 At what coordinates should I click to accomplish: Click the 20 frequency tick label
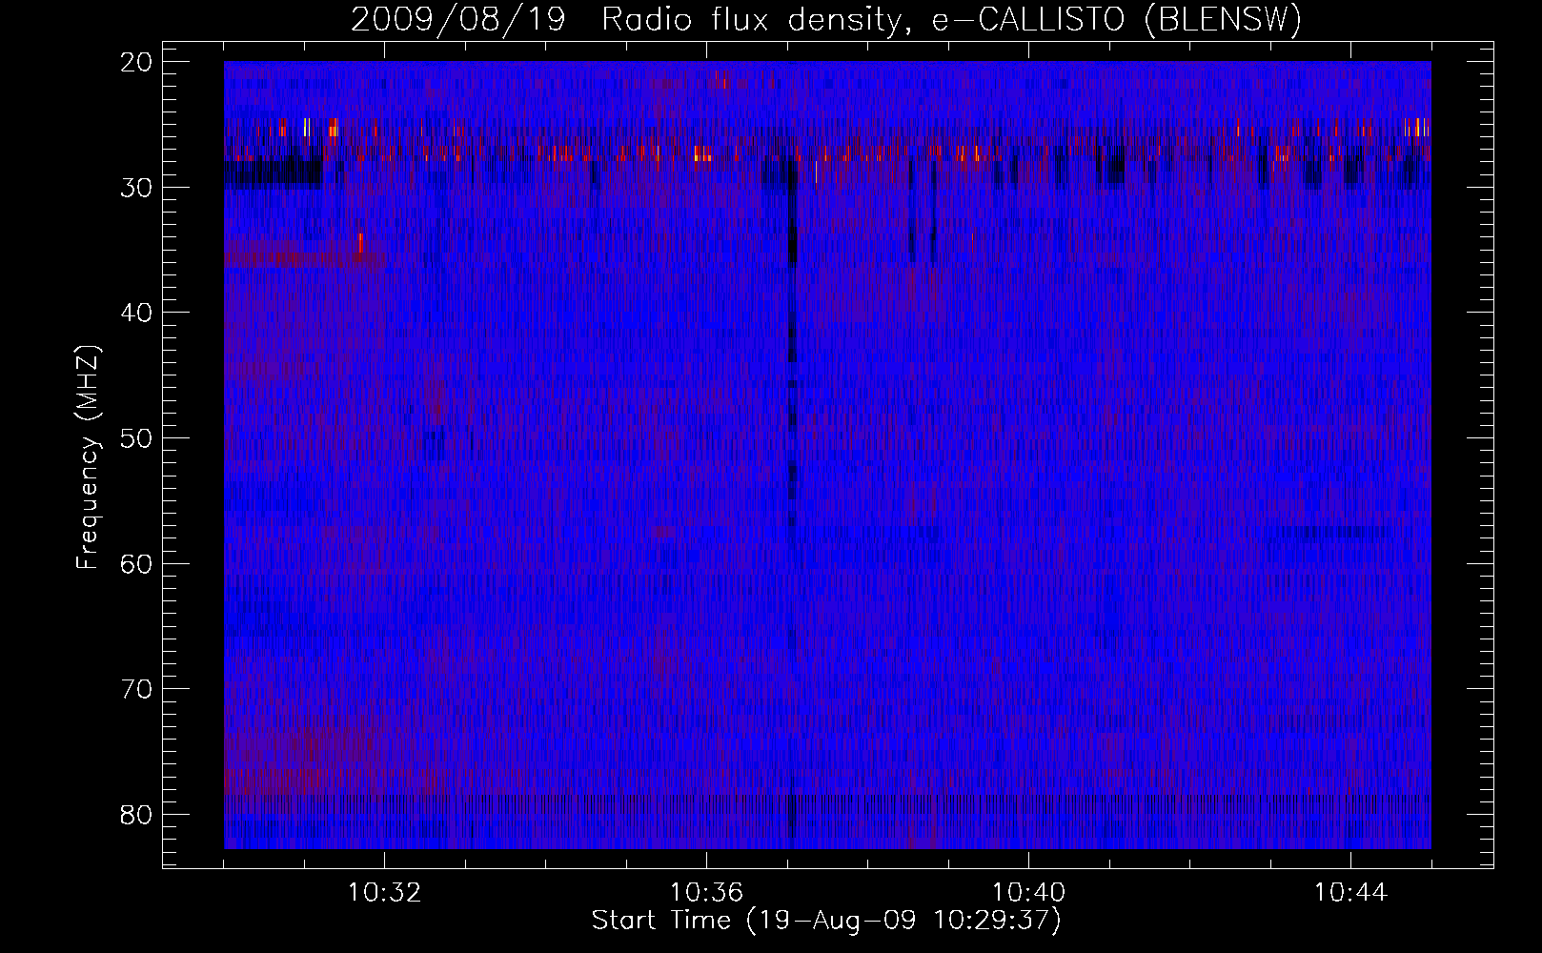[137, 62]
